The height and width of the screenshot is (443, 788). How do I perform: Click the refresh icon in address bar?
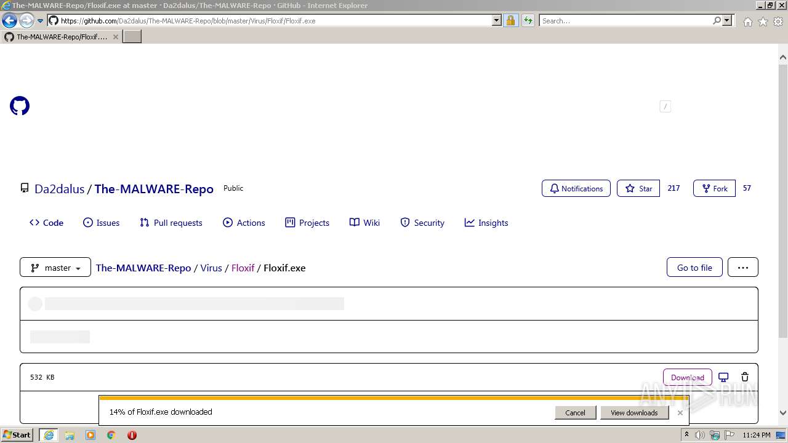point(528,20)
